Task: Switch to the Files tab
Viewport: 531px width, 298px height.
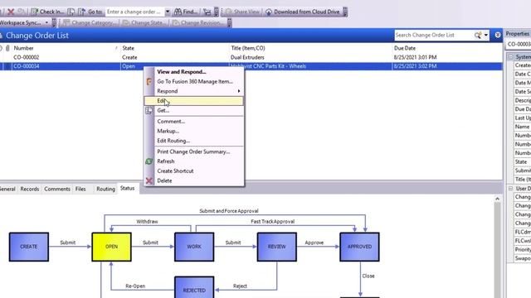Action: click(x=80, y=189)
